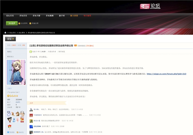193x135 pixels.
Task: Click the black-haired girl medal icon
Action: pyautogui.click(x=10, y=120)
